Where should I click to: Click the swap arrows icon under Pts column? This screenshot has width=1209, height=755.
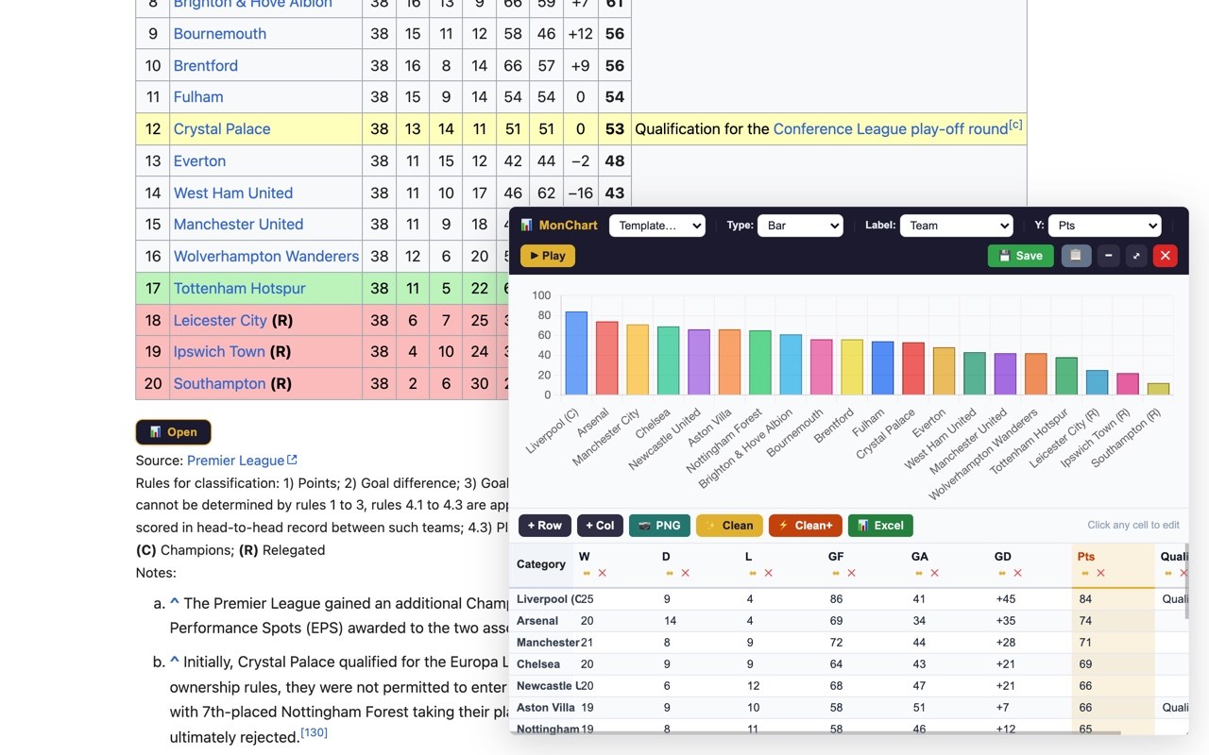[1085, 573]
